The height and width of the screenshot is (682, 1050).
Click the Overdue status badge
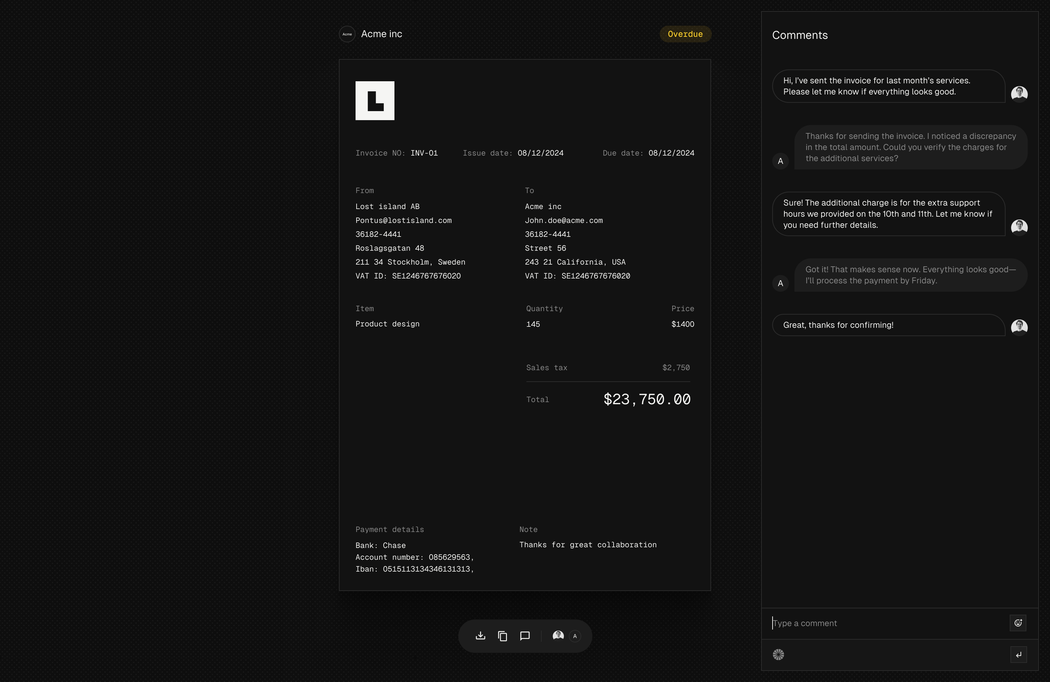click(x=685, y=34)
